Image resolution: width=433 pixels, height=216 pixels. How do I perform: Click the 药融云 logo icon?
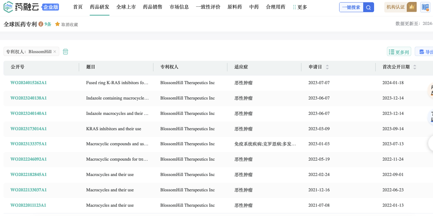(x=8, y=7)
